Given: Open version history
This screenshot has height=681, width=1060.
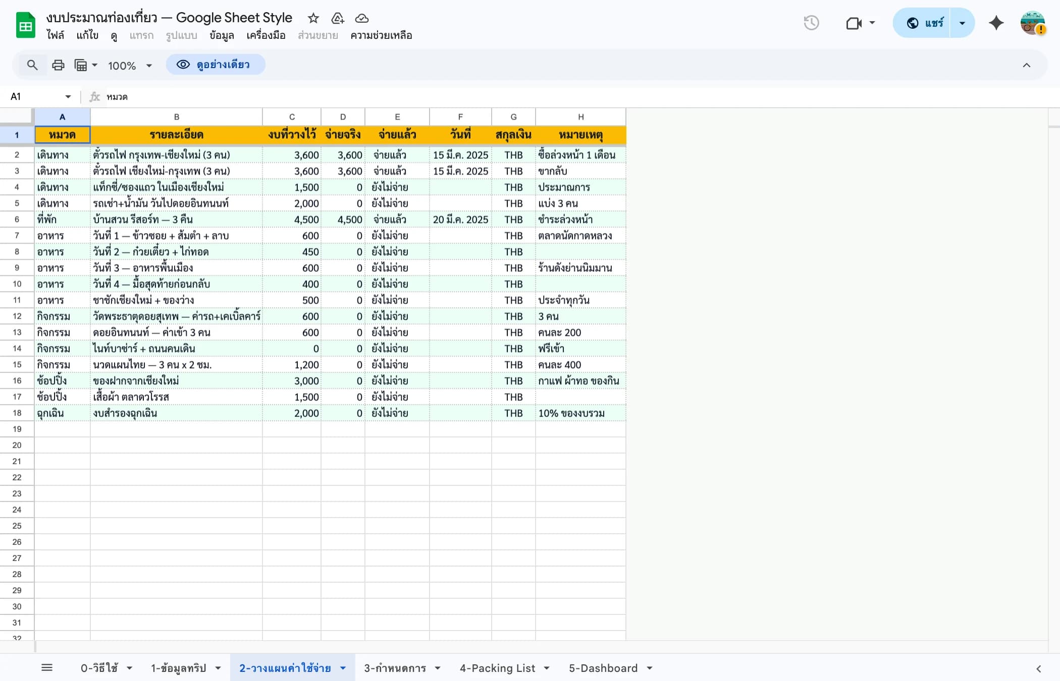Looking at the screenshot, I should tap(812, 23).
